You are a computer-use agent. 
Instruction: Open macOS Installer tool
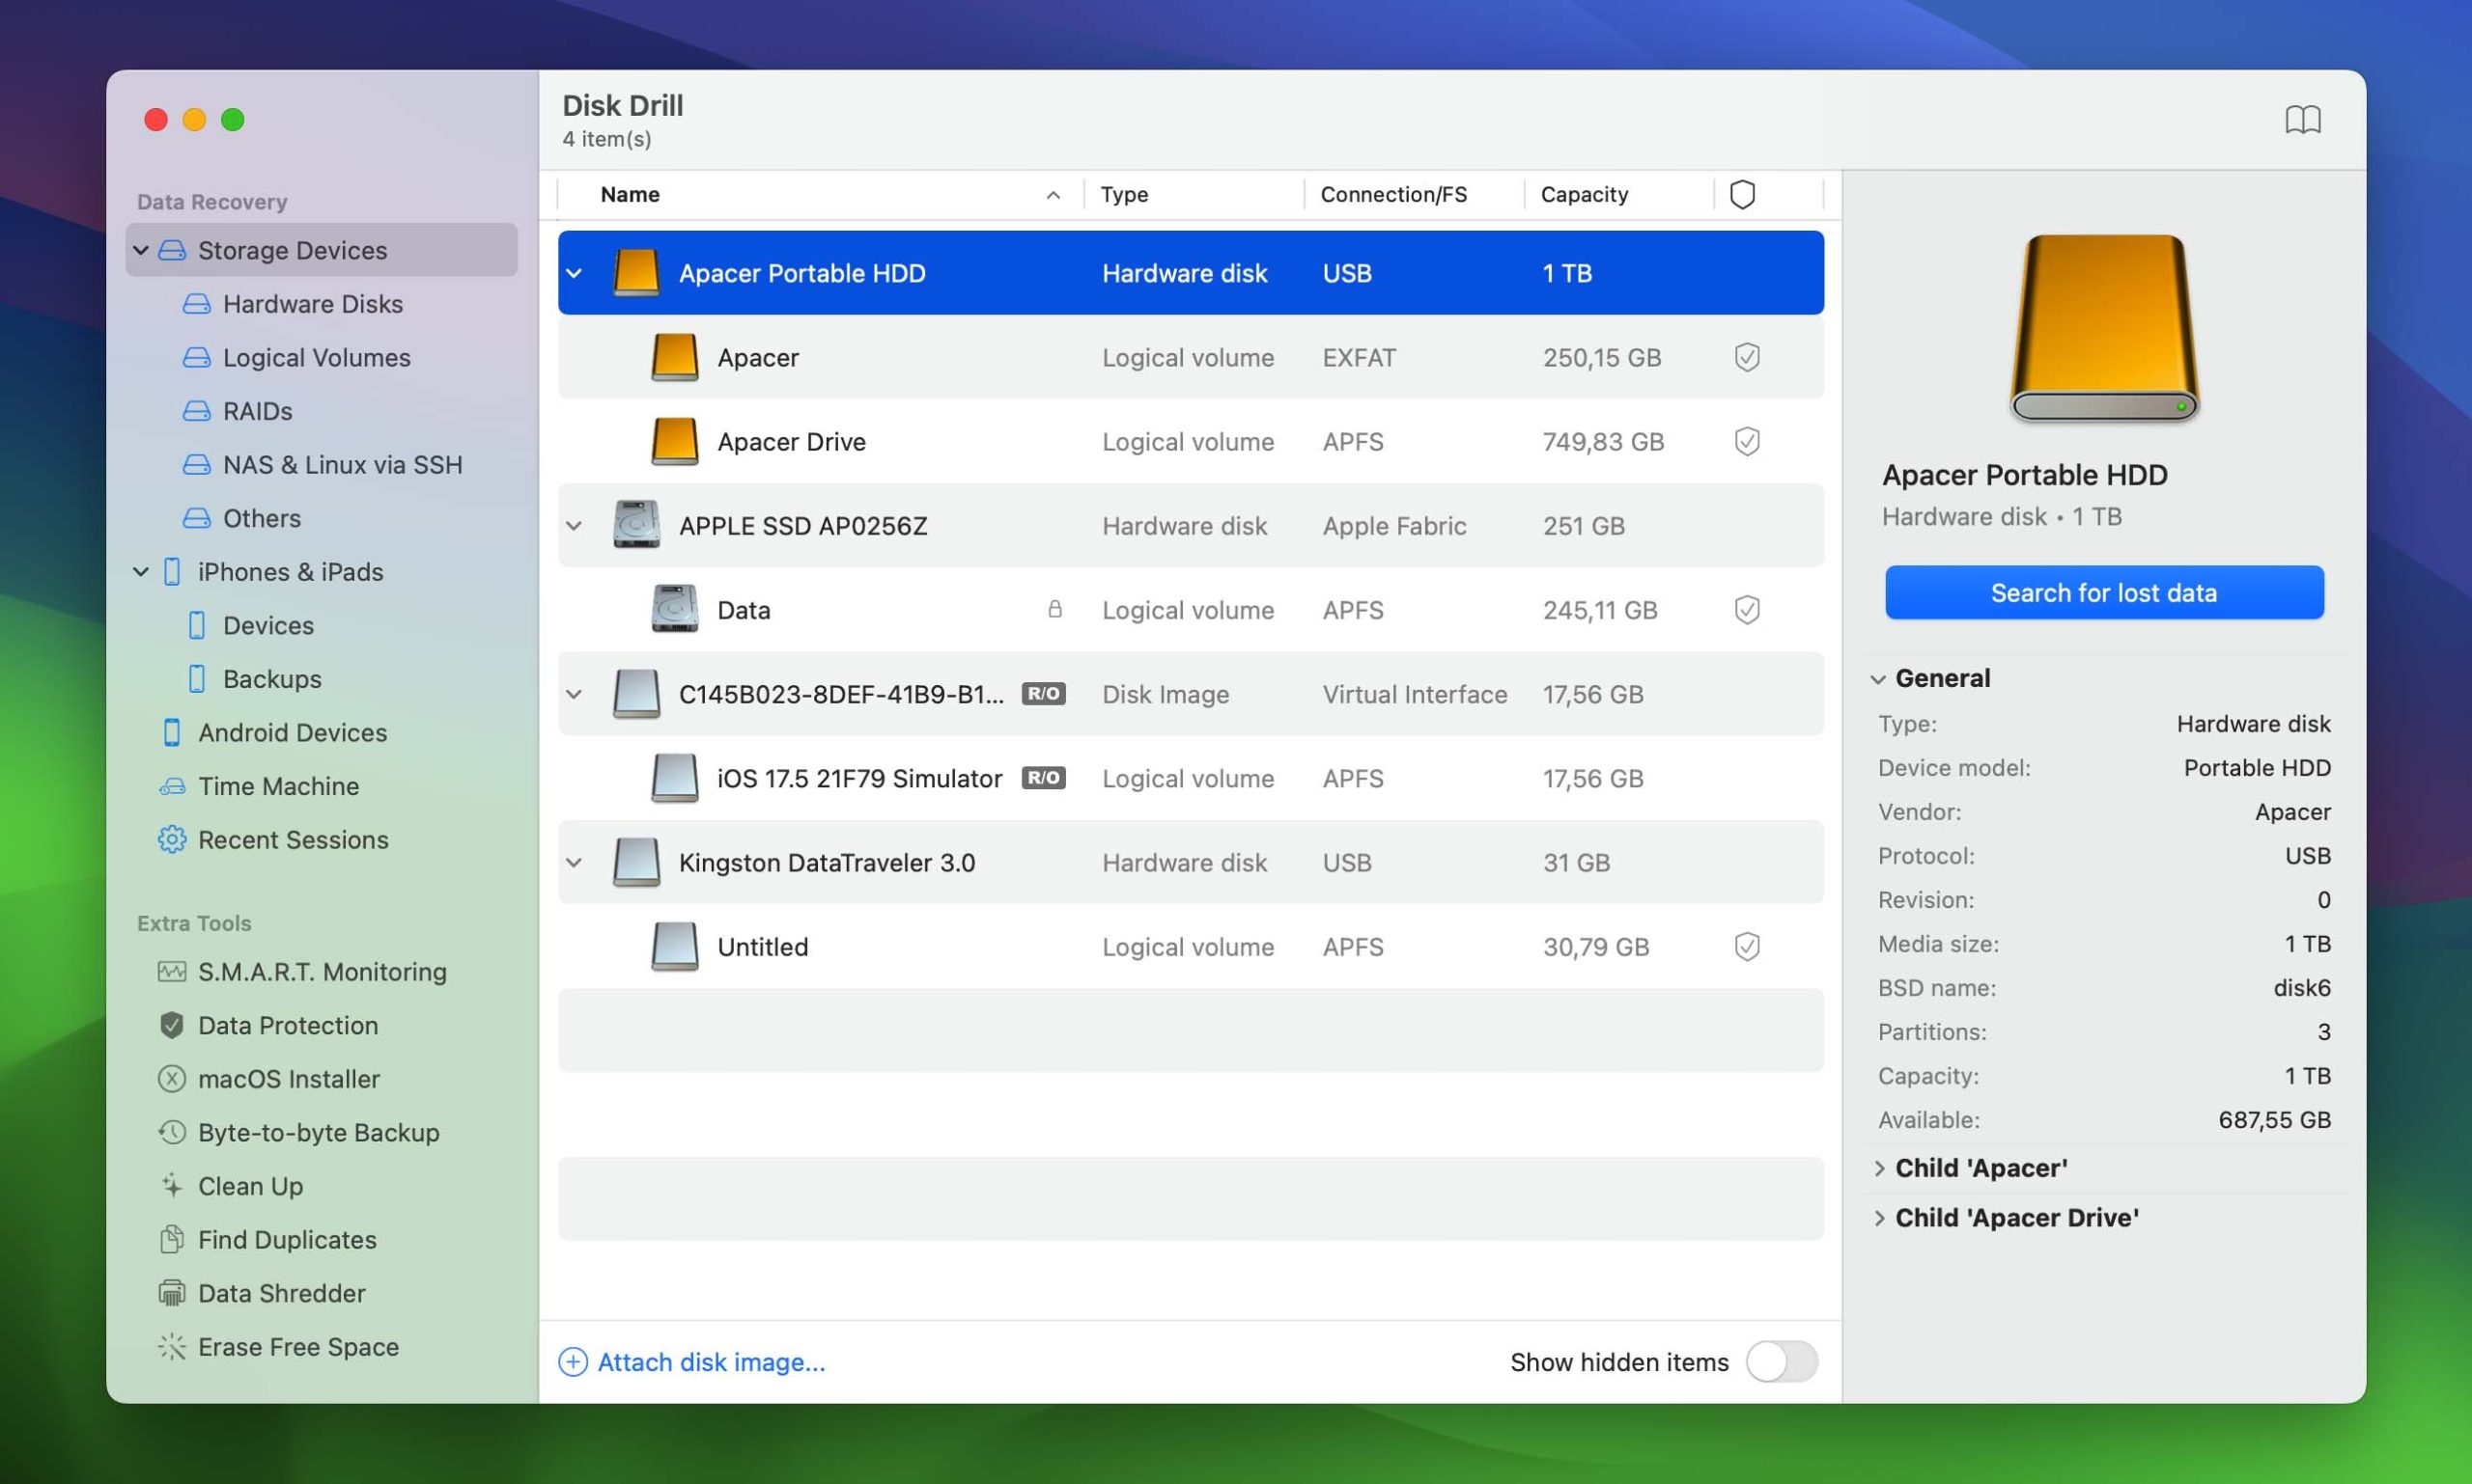pyautogui.click(x=290, y=1079)
